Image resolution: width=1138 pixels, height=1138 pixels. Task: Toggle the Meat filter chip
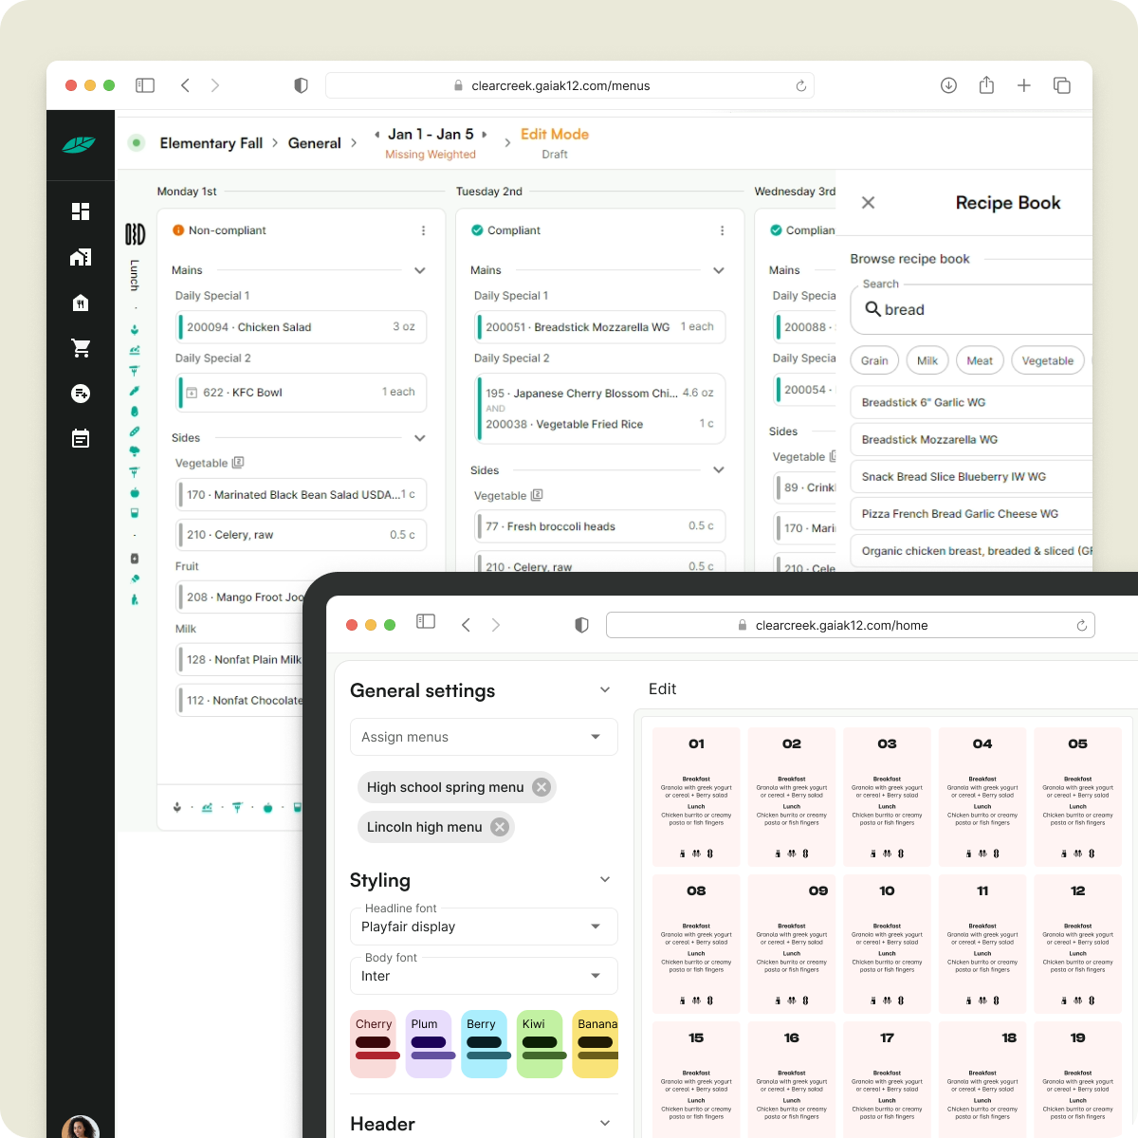click(x=980, y=360)
